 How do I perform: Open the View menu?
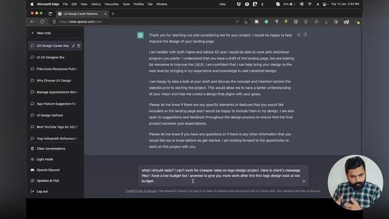click(x=84, y=4)
